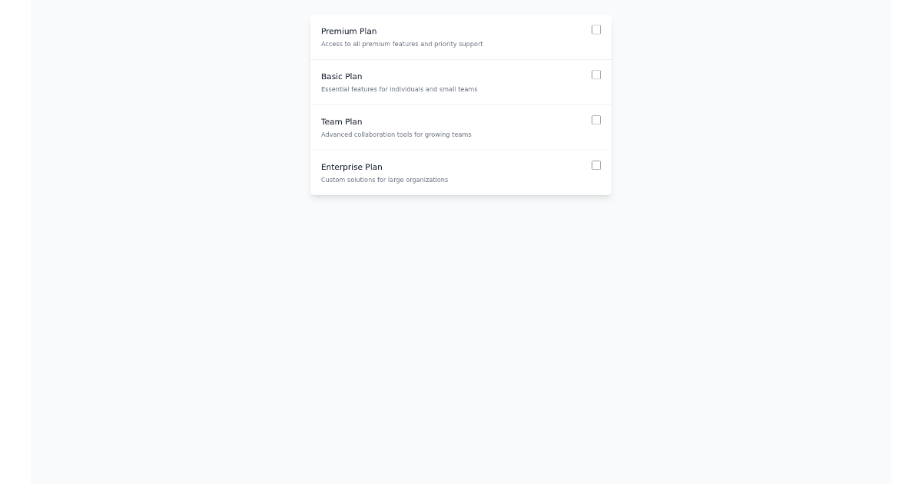Toggle selection for Premium Plan
Image resolution: width=922 pixels, height=484 pixels.
coord(596,29)
